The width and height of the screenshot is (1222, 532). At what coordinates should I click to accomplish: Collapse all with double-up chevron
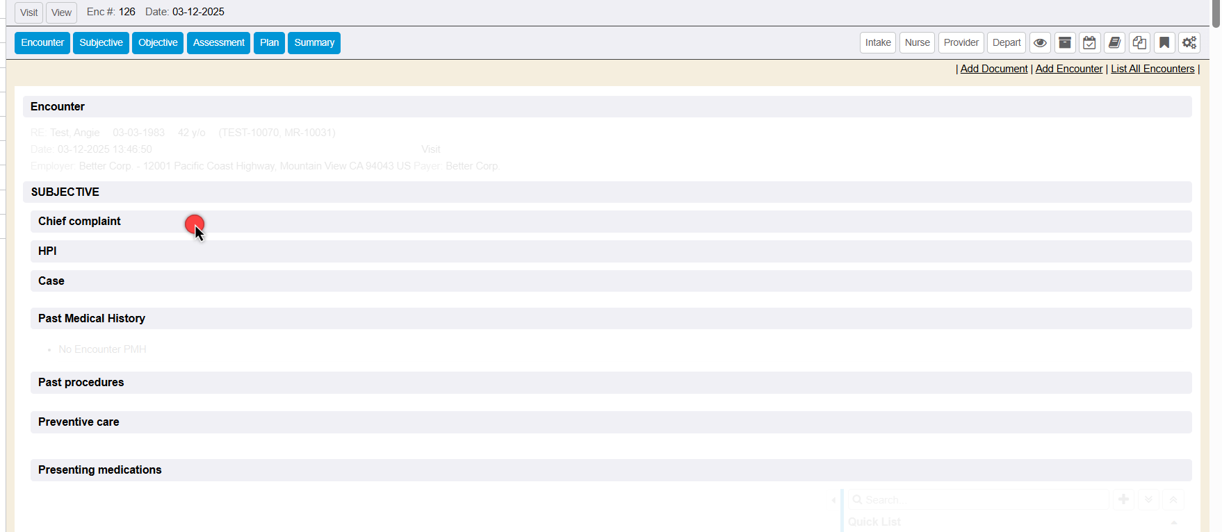(1173, 499)
